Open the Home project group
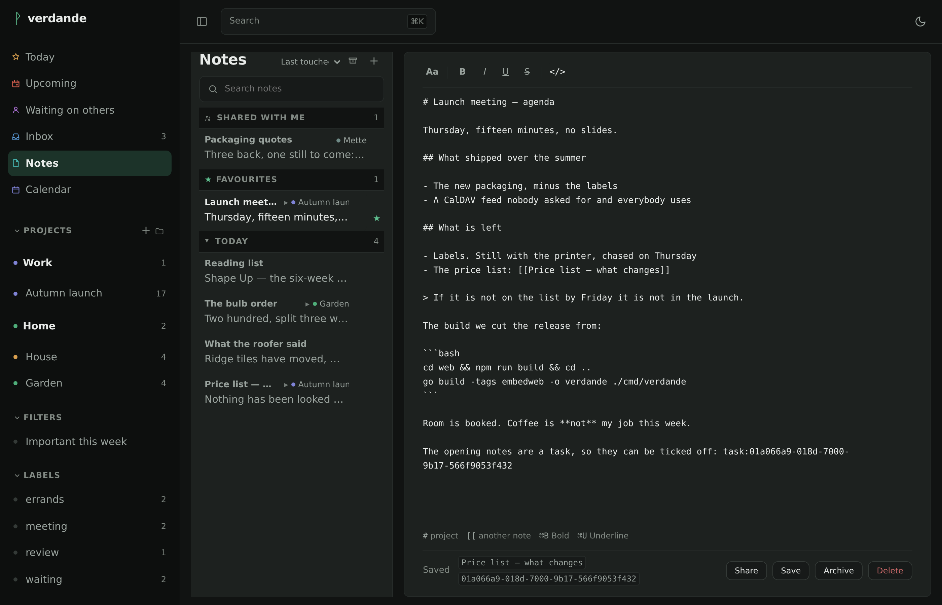 coord(89,326)
